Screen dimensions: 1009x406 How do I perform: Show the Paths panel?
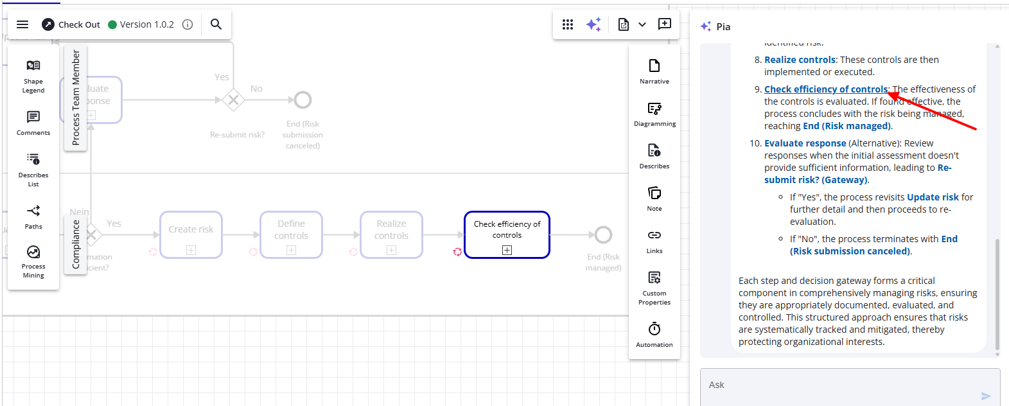point(33,217)
